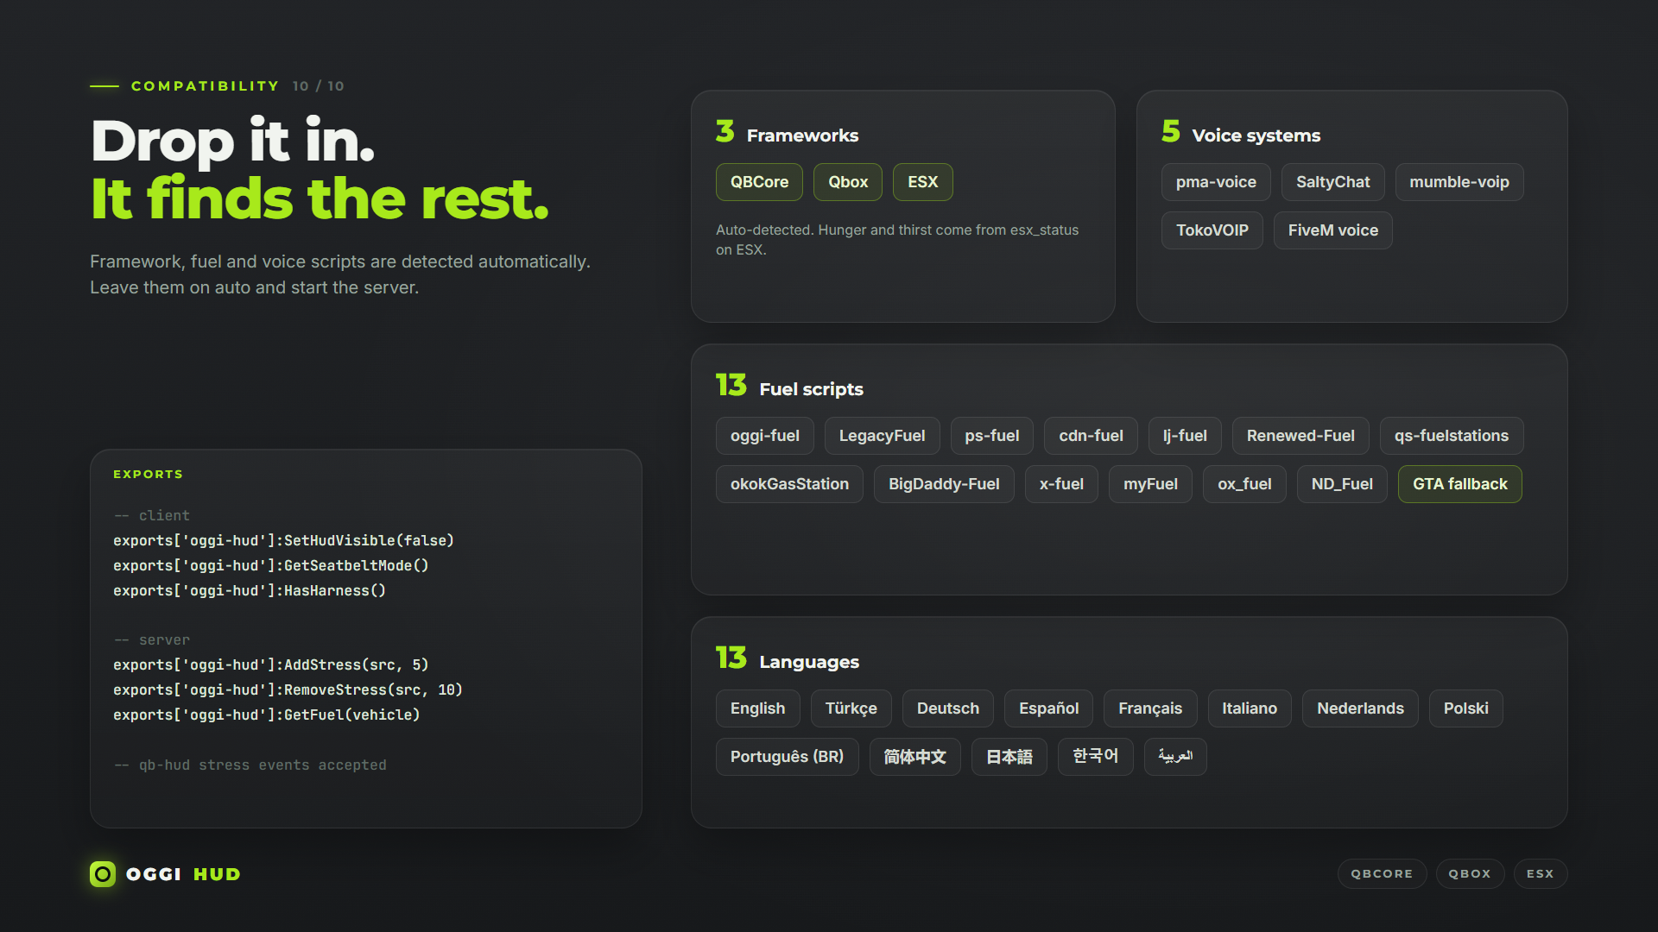Click the SetHudVisible export code line
1658x932 pixels.
coord(283,540)
